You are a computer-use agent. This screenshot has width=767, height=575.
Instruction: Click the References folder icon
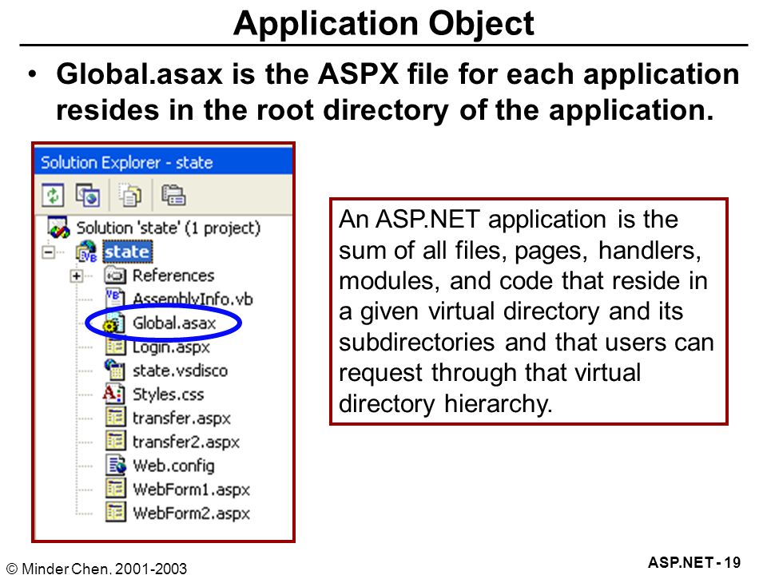115,276
